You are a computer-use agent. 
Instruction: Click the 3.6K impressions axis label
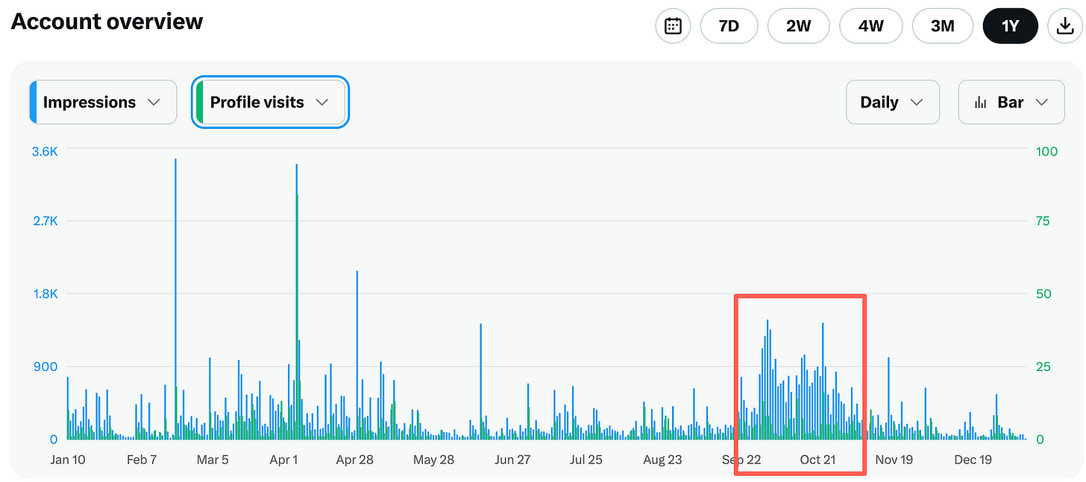point(45,151)
